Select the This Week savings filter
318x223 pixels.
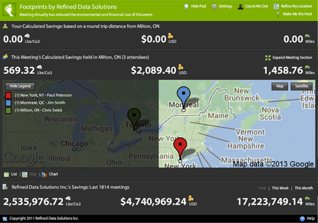280,188
